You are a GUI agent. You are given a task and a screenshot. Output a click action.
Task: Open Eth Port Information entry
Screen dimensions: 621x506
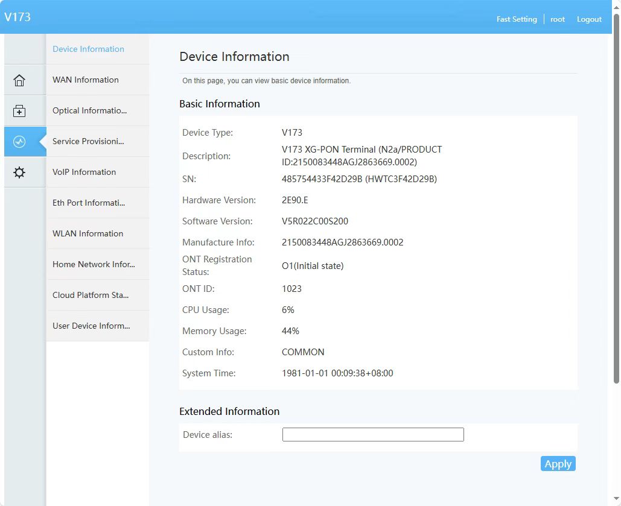89,203
